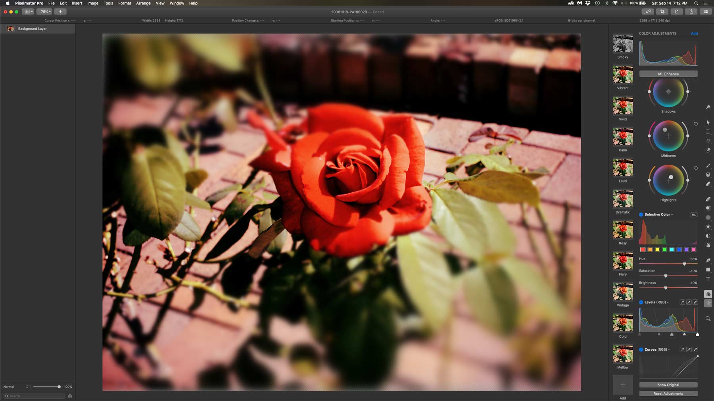Disable the Selective Color adjustment
714x401 pixels.
(641, 215)
